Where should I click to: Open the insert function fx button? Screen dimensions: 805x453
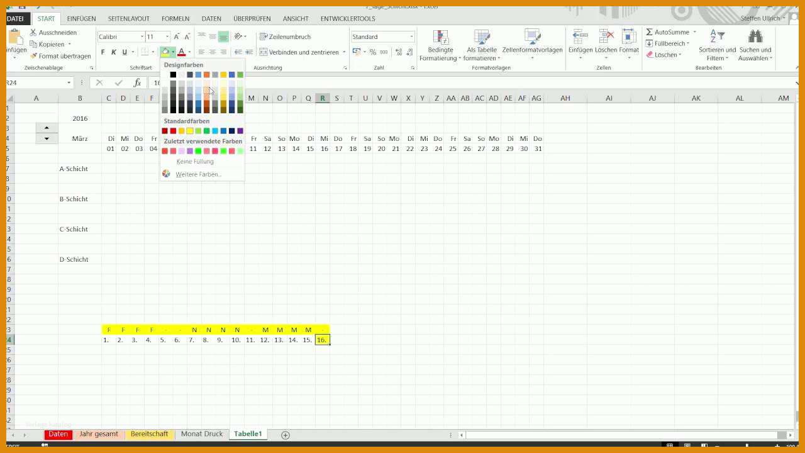coord(137,82)
